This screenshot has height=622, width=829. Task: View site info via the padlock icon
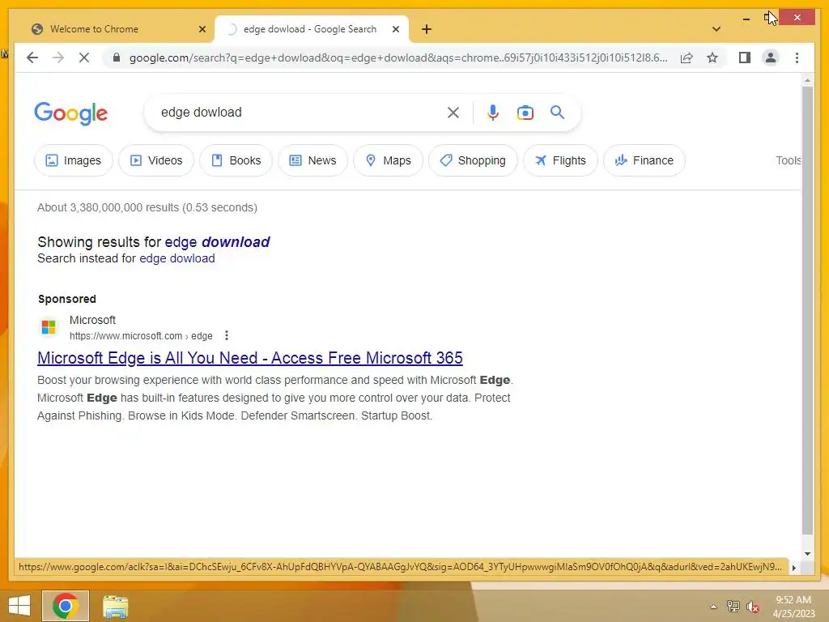[x=117, y=58]
